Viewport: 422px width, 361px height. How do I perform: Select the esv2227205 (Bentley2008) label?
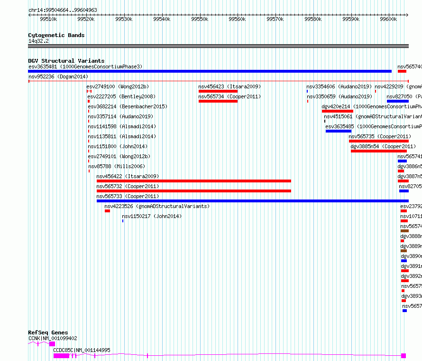coord(121,96)
